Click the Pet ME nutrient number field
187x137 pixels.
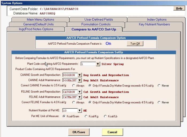click(70, 111)
